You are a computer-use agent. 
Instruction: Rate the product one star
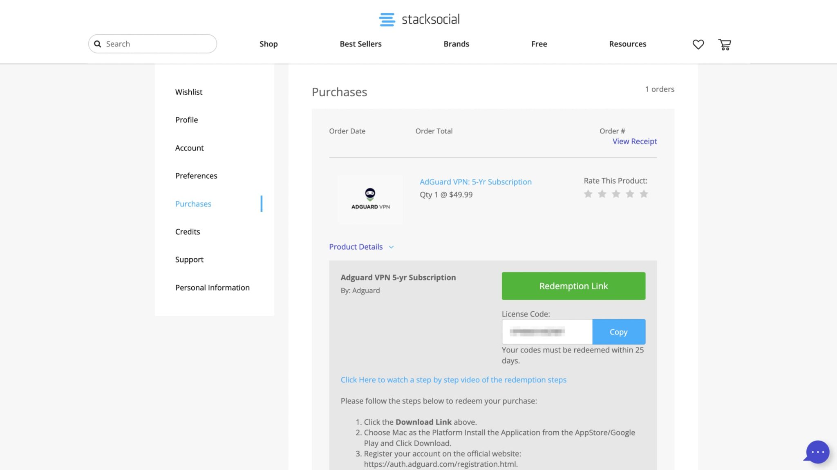588,194
